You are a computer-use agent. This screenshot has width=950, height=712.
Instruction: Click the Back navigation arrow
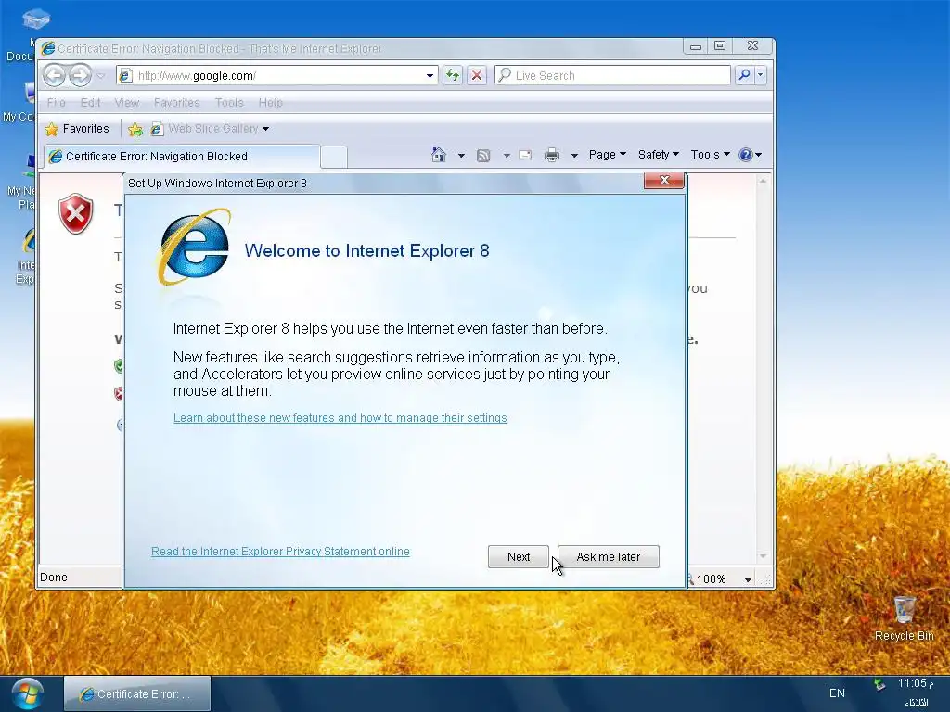coord(54,76)
